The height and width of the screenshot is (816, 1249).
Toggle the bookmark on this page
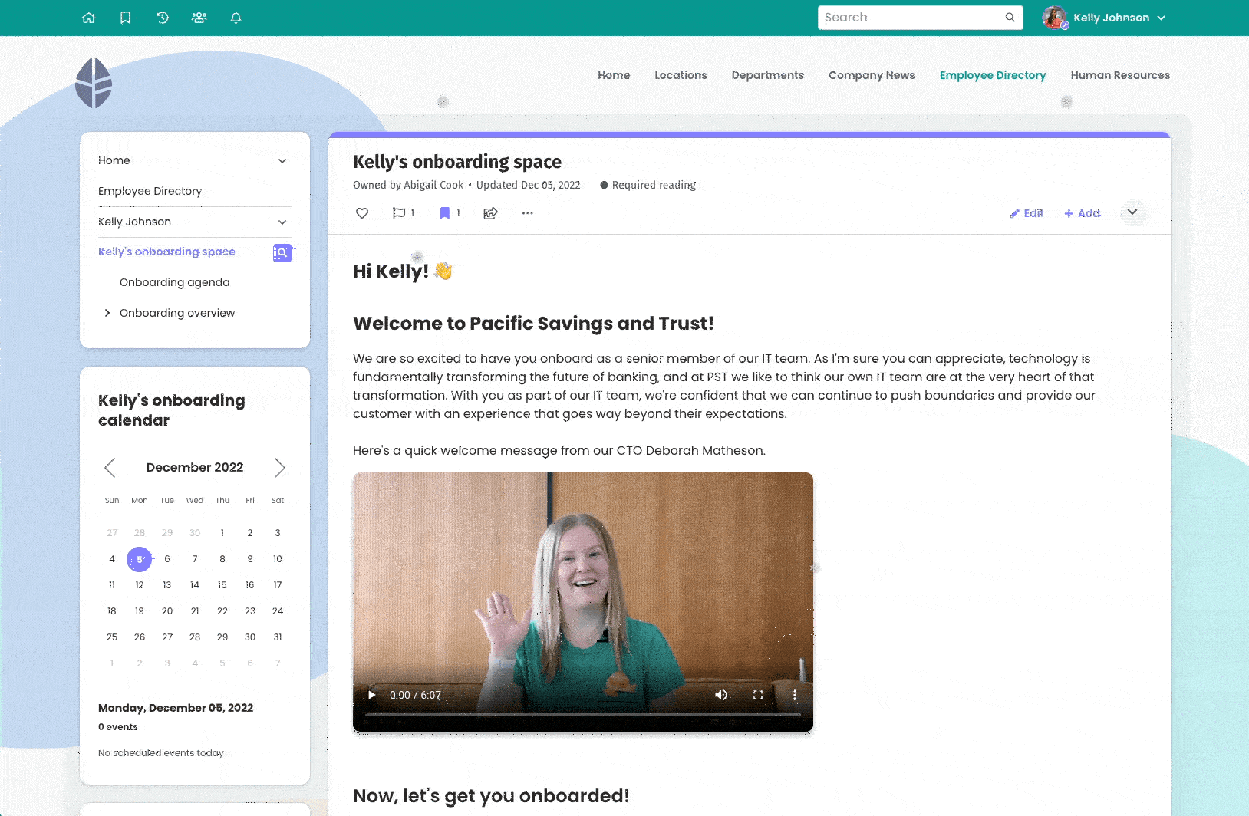[x=444, y=213]
